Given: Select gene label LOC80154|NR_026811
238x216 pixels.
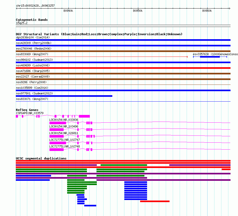Looking at the screenshot, I should click(x=64, y=133).
